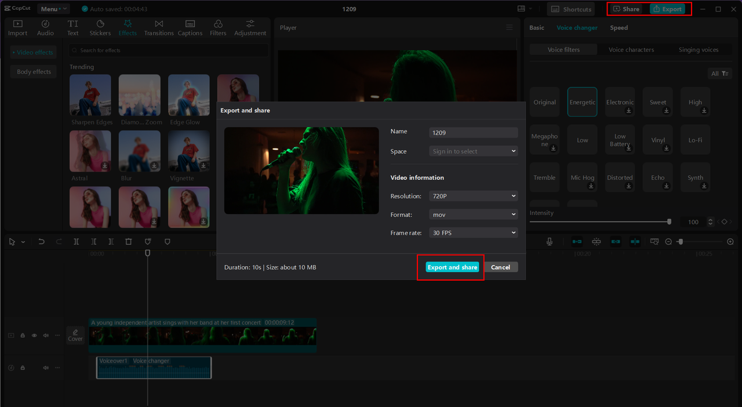Click the export Name field showing 1209
The image size is (742, 407).
pyautogui.click(x=474, y=133)
